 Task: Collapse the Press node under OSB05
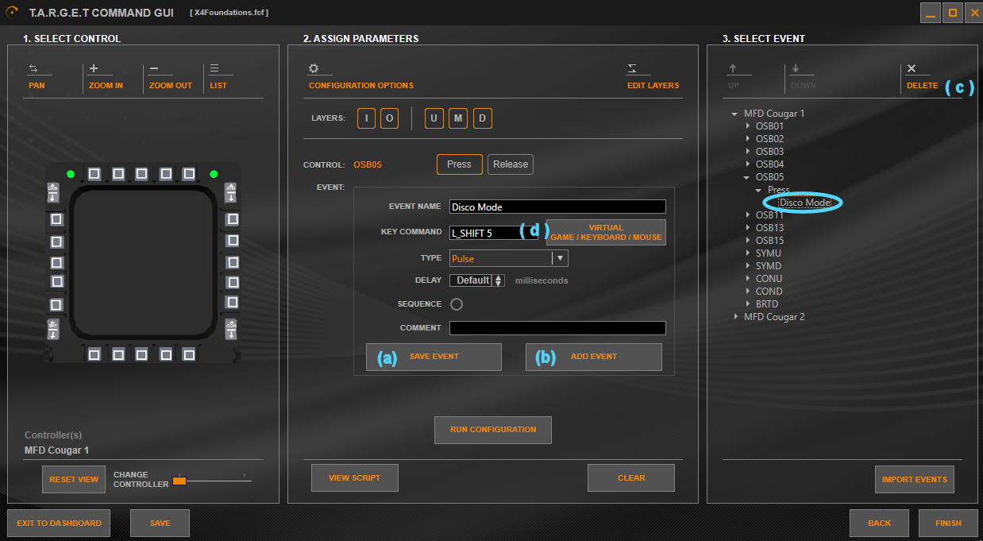tap(759, 190)
